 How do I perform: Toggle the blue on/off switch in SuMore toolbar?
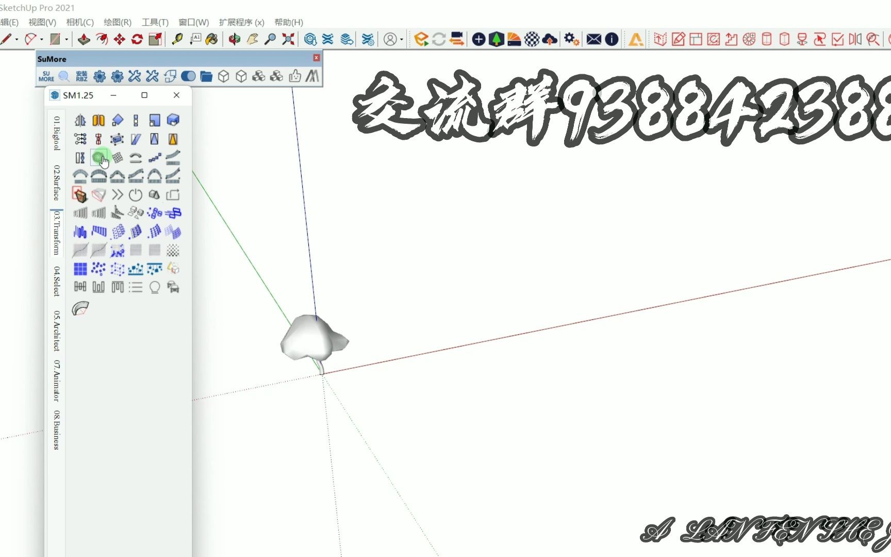pos(189,76)
